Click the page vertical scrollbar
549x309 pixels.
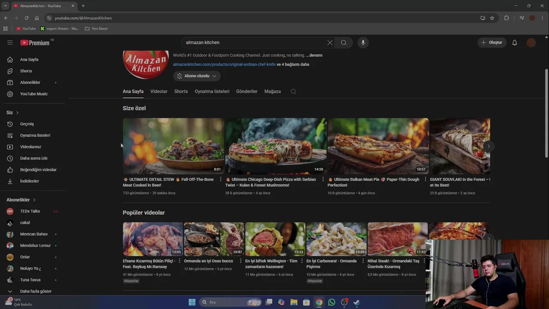tap(546, 113)
